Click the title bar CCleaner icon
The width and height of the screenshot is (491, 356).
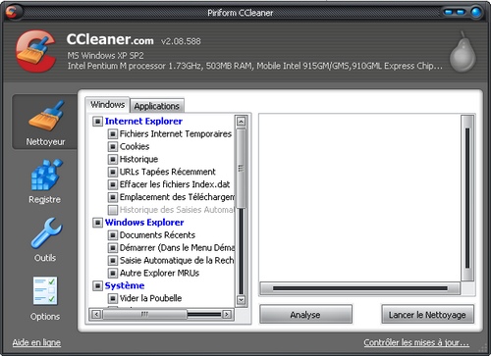pos(13,12)
